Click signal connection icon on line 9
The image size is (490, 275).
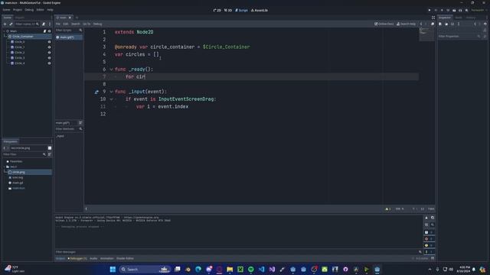pyautogui.click(x=96, y=92)
